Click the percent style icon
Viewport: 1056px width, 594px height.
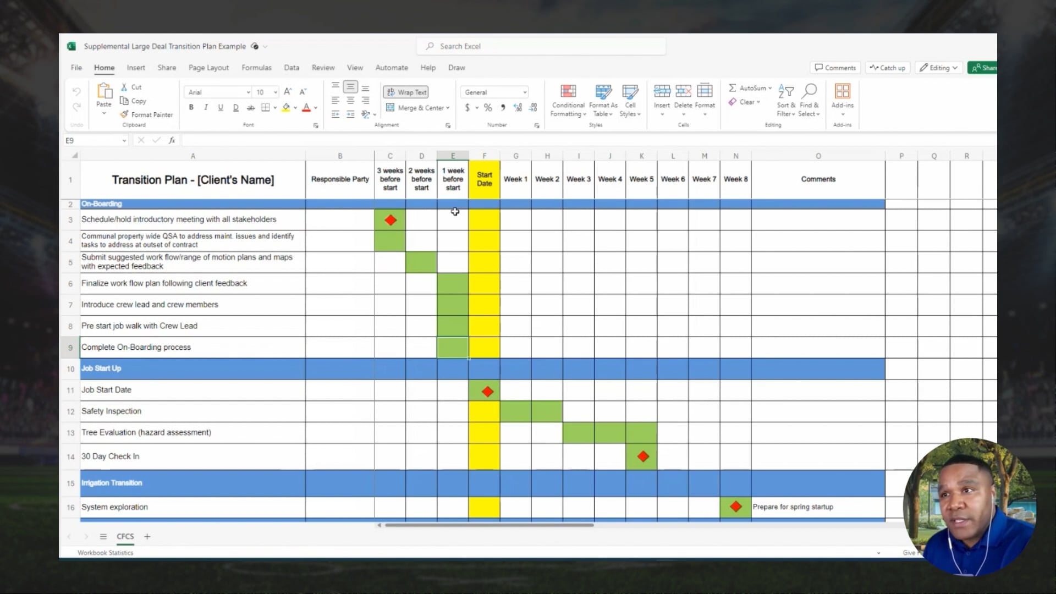pyautogui.click(x=488, y=108)
